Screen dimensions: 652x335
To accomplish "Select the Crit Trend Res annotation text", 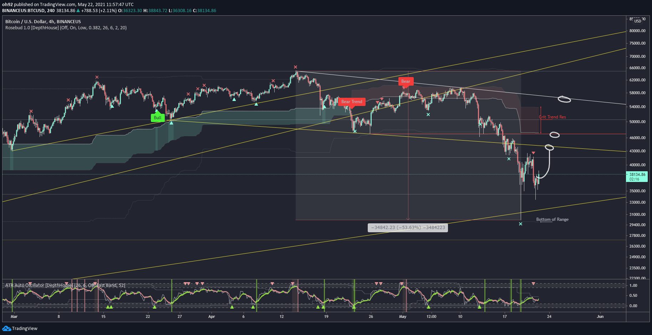I will coord(552,117).
